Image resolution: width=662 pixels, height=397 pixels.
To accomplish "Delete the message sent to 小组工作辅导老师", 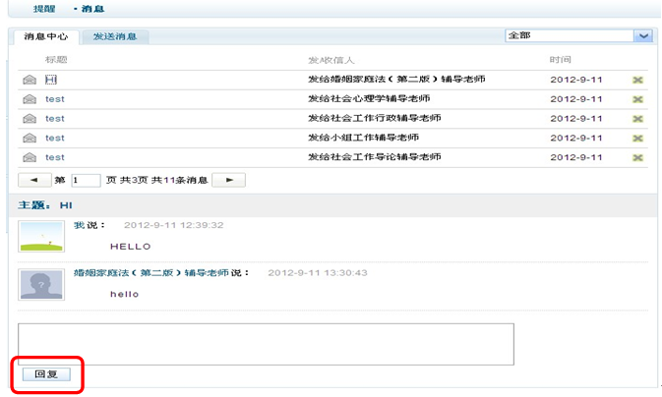I will (637, 138).
